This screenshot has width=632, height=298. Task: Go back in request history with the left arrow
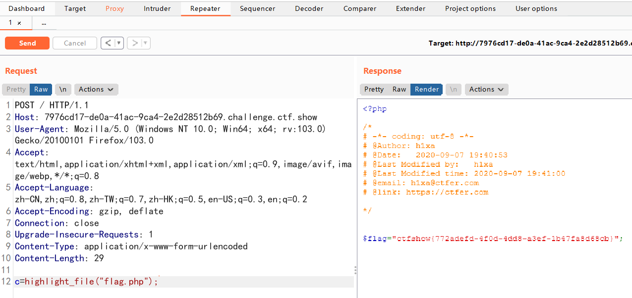(108, 43)
